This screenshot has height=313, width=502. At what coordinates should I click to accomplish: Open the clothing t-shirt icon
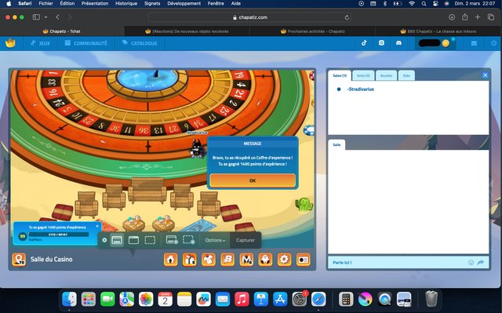pyautogui.click(x=209, y=260)
